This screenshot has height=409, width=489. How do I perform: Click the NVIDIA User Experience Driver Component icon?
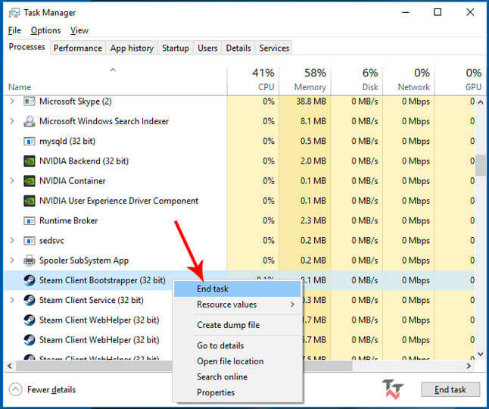[x=30, y=201]
